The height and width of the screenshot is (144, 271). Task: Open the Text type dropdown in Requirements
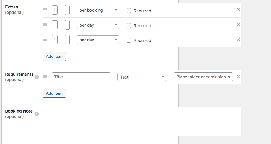142,77
